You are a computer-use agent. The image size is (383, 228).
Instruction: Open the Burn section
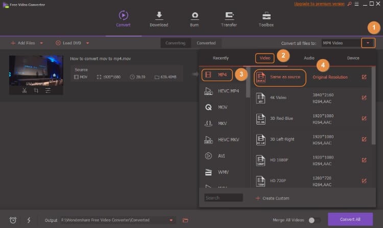195,19
